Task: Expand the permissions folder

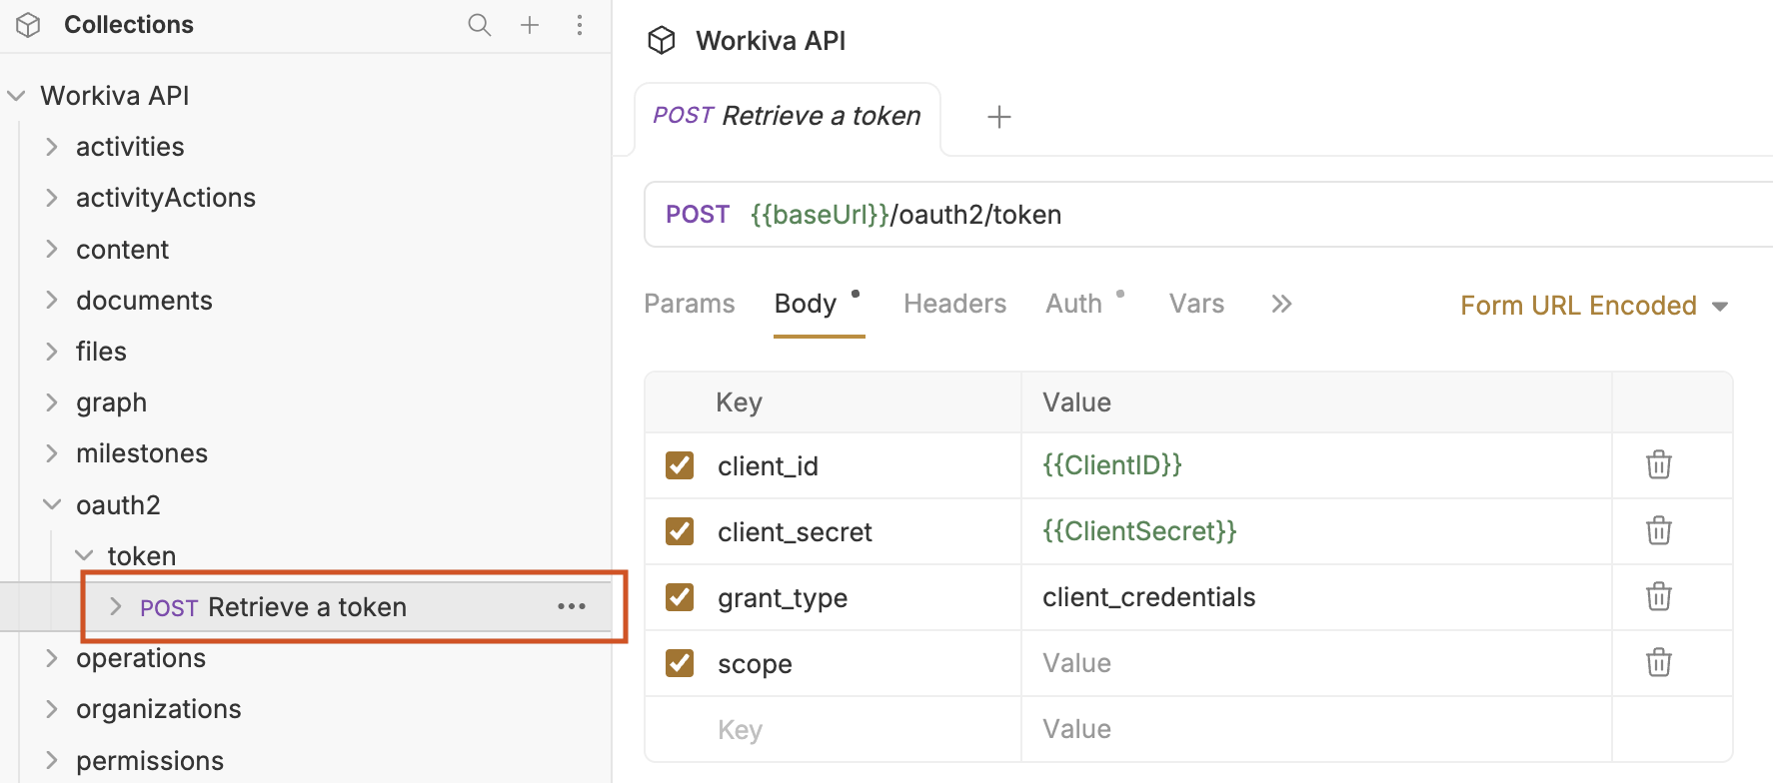Action: click(x=52, y=760)
